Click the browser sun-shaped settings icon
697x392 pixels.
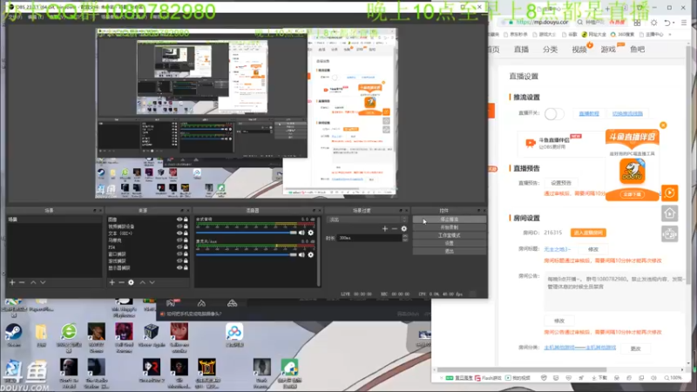point(654,23)
